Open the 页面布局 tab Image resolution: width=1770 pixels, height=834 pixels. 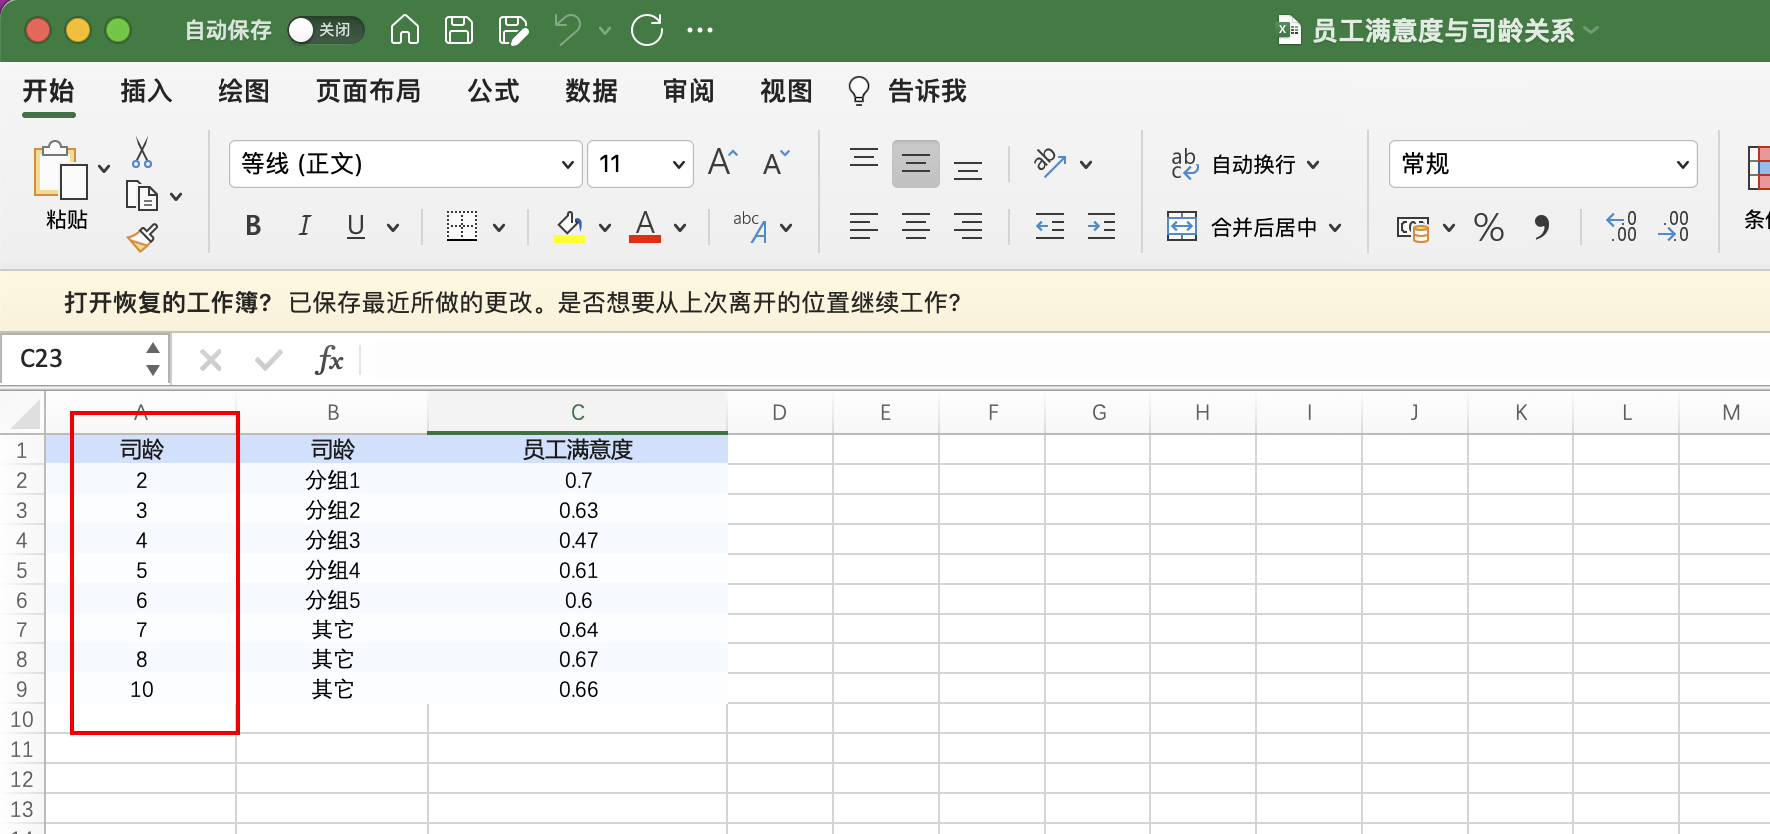coord(368,91)
